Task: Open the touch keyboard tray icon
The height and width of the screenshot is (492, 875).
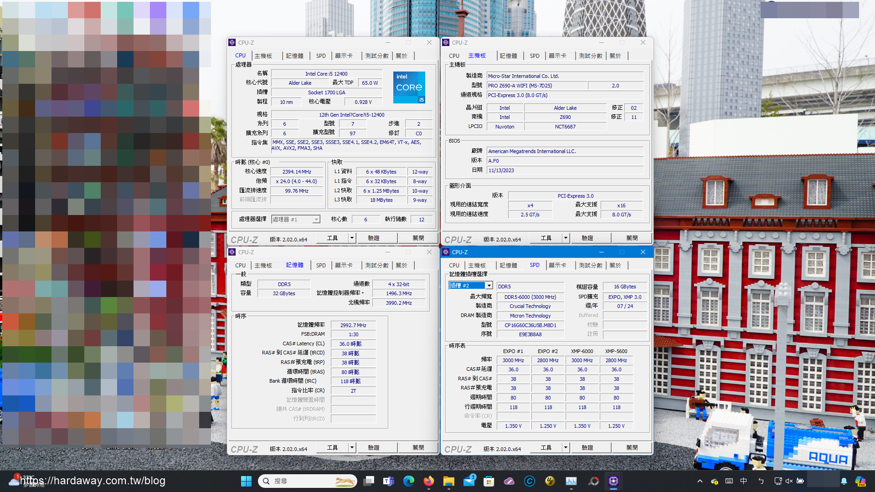Action: (729, 481)
